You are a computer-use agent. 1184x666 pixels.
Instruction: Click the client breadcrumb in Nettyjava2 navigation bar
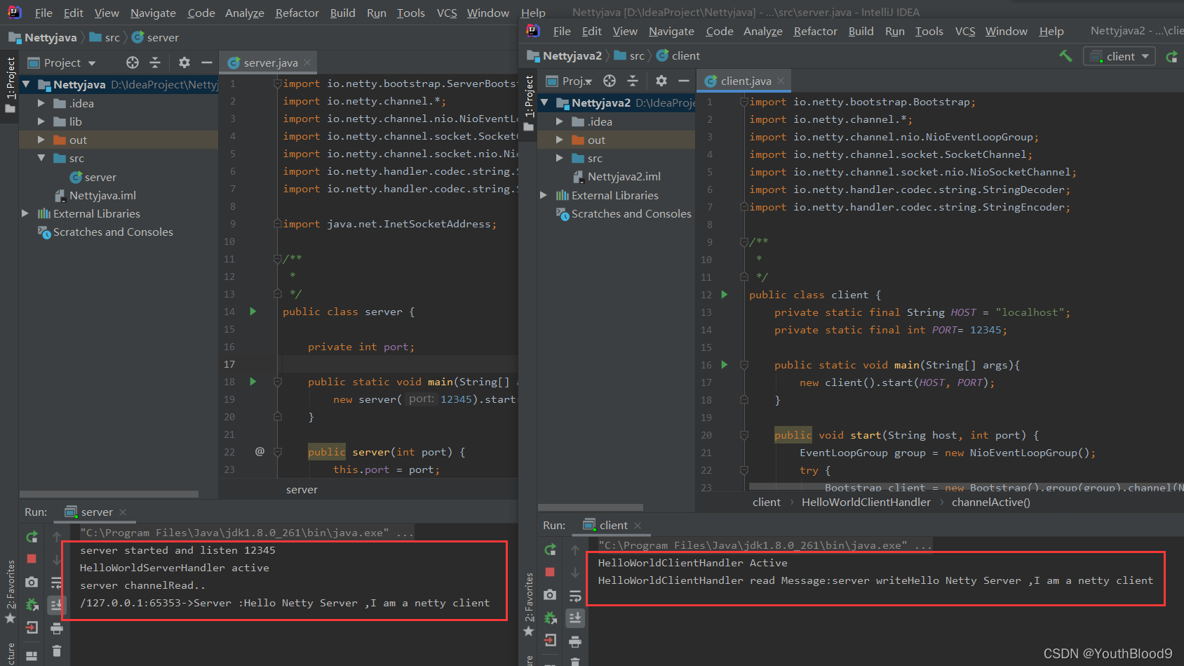click(x=678, y=55)
